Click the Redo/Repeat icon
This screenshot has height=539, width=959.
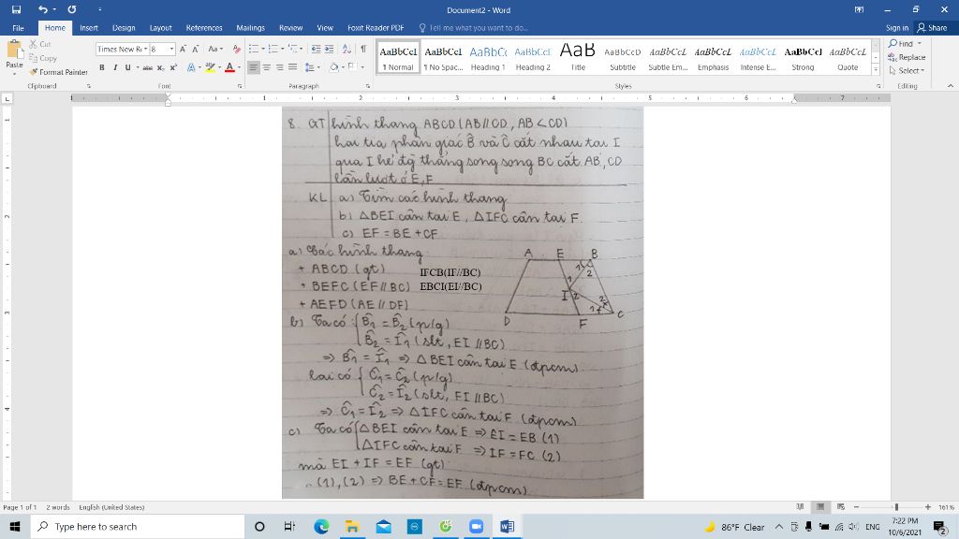(71, 9)
